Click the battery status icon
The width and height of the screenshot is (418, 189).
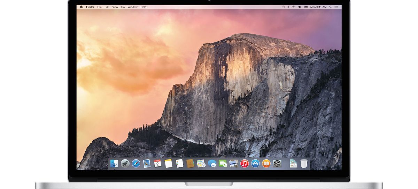tap(306, 7)
